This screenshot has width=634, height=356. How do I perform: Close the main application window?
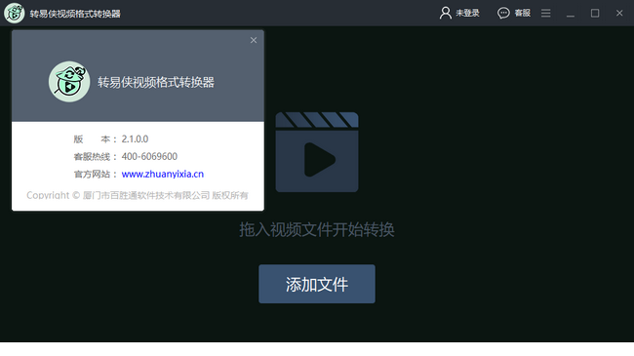(x=619, y=13)
